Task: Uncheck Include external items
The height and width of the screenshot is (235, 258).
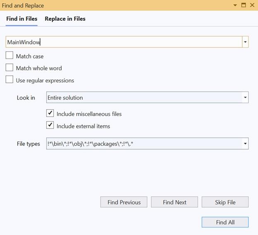Action: (50, 125)
